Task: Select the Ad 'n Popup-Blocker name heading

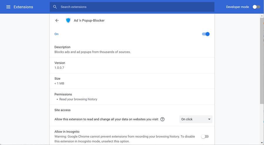Action: [89, 21]
